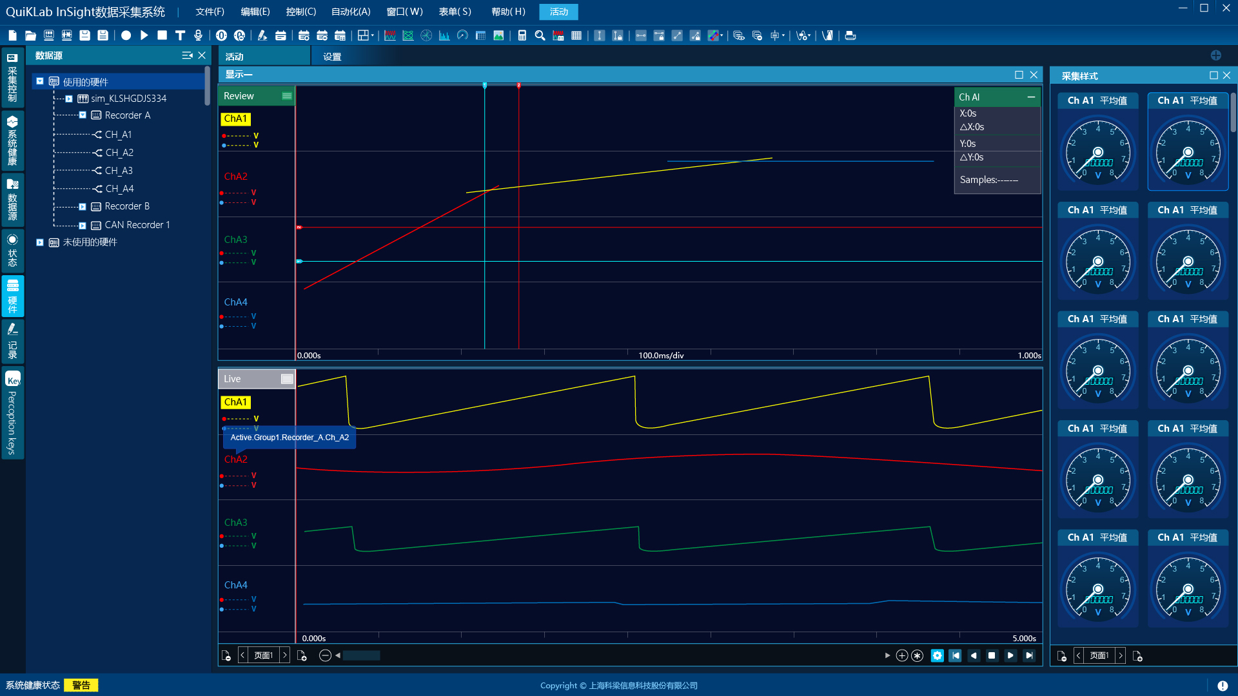Viewport: 1238px width, 696px height.
Task: Click the magnifier search icon in toolbar
Action: click(x=540, y=35)
